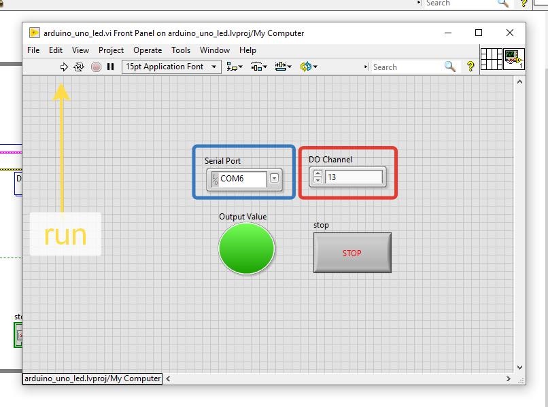Click the Context Help question mark
The image size is (548, 407).
click(470, 67)
